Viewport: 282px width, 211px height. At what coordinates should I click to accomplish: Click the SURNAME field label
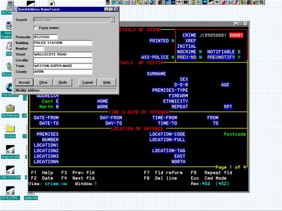pos(156,74)
